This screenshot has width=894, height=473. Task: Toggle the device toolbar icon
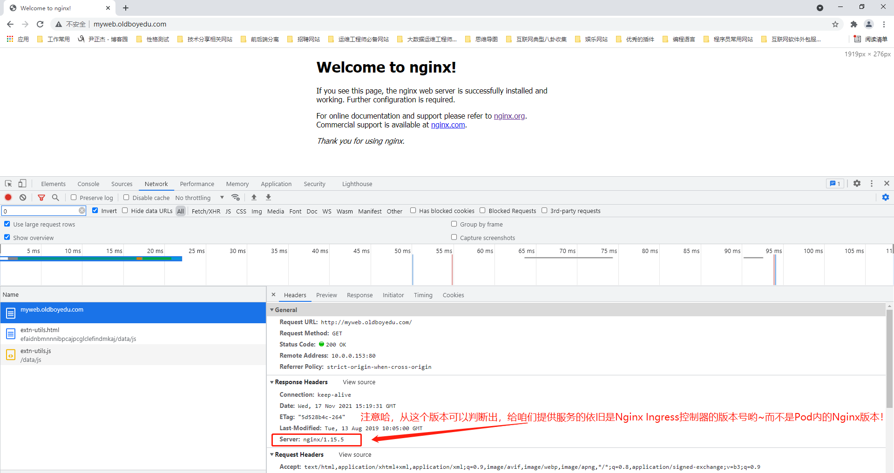pyautogui.click(x=22, y=184)
